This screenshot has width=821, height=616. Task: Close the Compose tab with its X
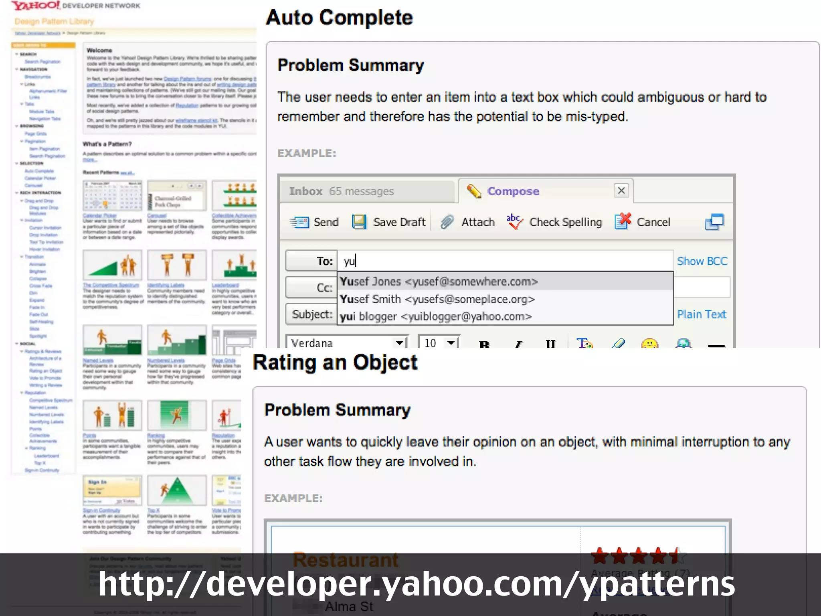621,190
